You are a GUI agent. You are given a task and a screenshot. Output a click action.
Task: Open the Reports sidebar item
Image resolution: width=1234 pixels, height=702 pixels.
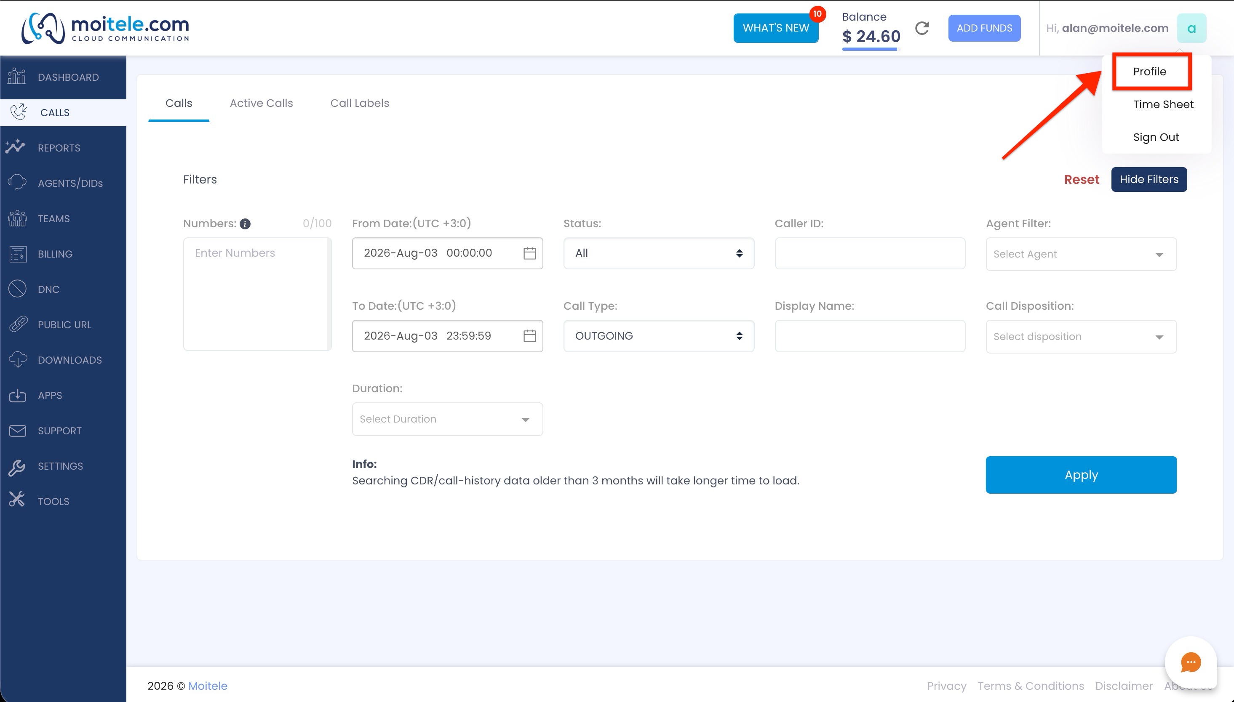[63, 148]
